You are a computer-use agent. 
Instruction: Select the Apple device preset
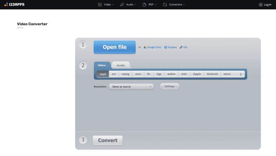[x=197, y=74]
